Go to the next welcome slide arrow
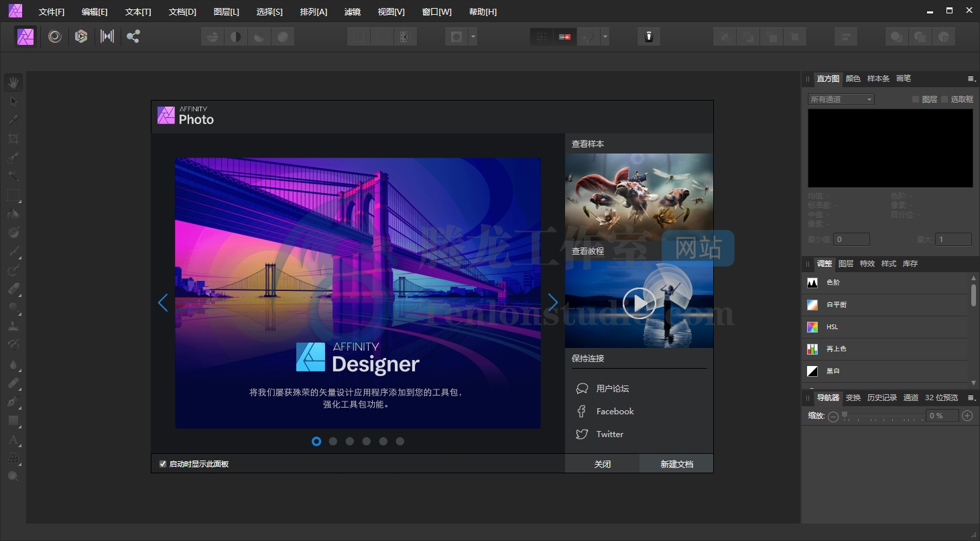Screen dimensions: 980x541 553,303
